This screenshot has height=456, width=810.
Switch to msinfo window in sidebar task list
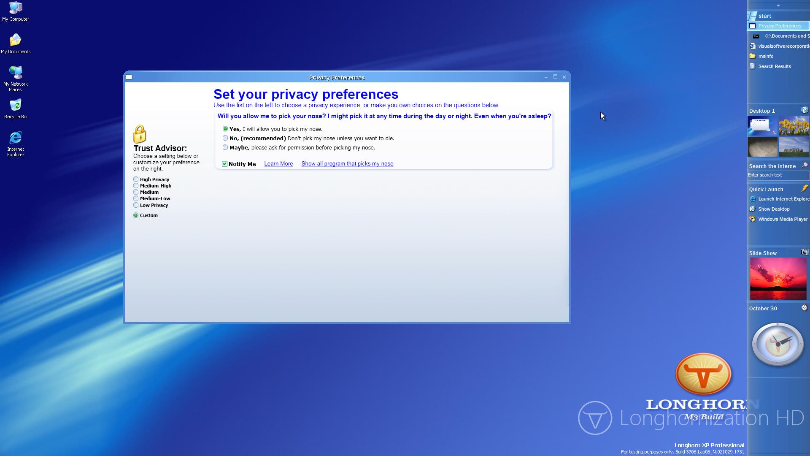point(765,56)
